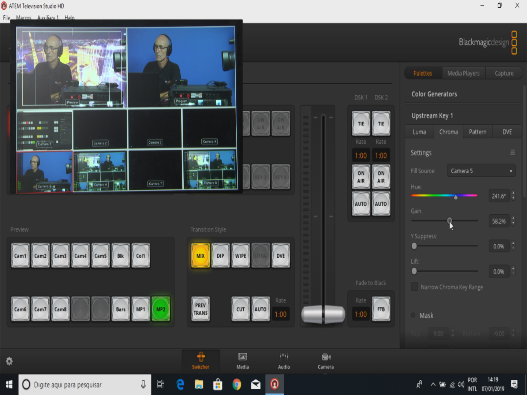Increase the Hue value with the stepper
Image resolution: width=527 pixels, height=395 pixels.
click(513, 193)
